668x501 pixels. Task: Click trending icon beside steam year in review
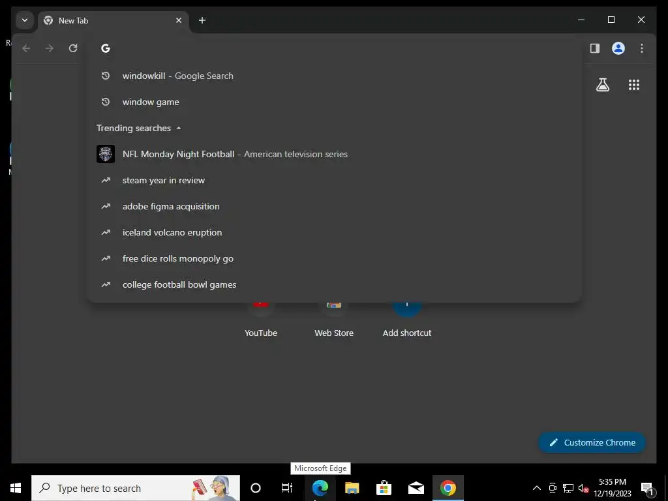[106, 180]
